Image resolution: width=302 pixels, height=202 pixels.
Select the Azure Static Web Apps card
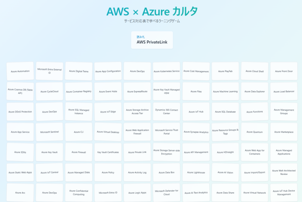tap(20, 172)
